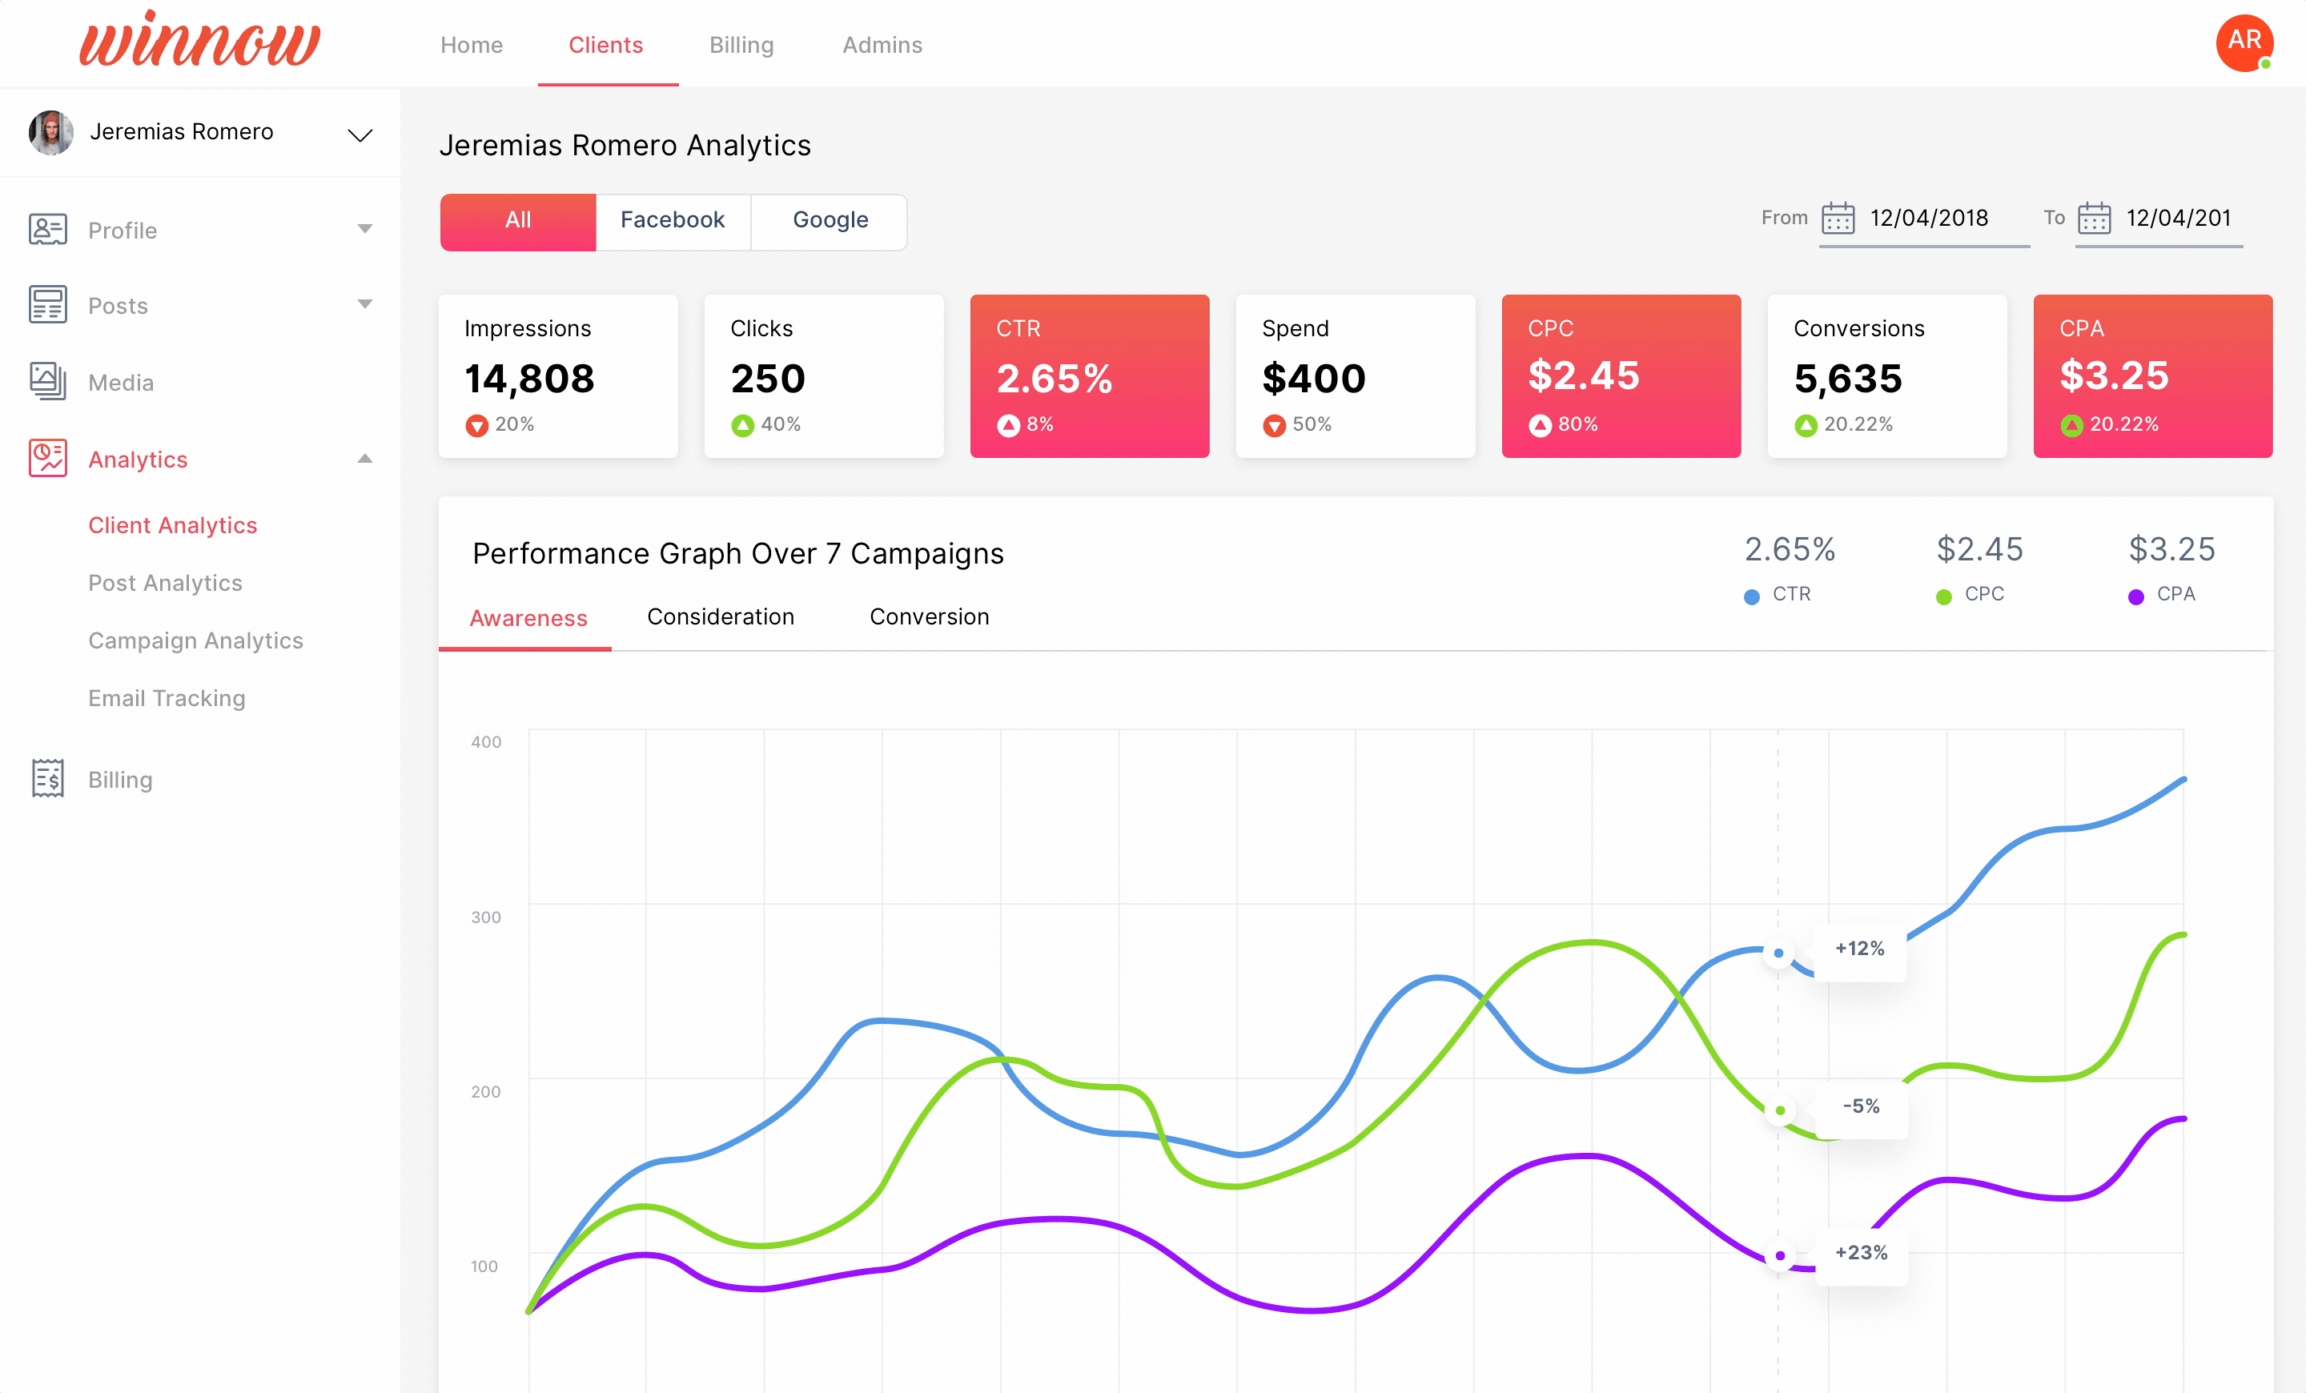Go to Email Tracking
The width and height of the screenshot is (2306, 1393).
pos(167,699)
